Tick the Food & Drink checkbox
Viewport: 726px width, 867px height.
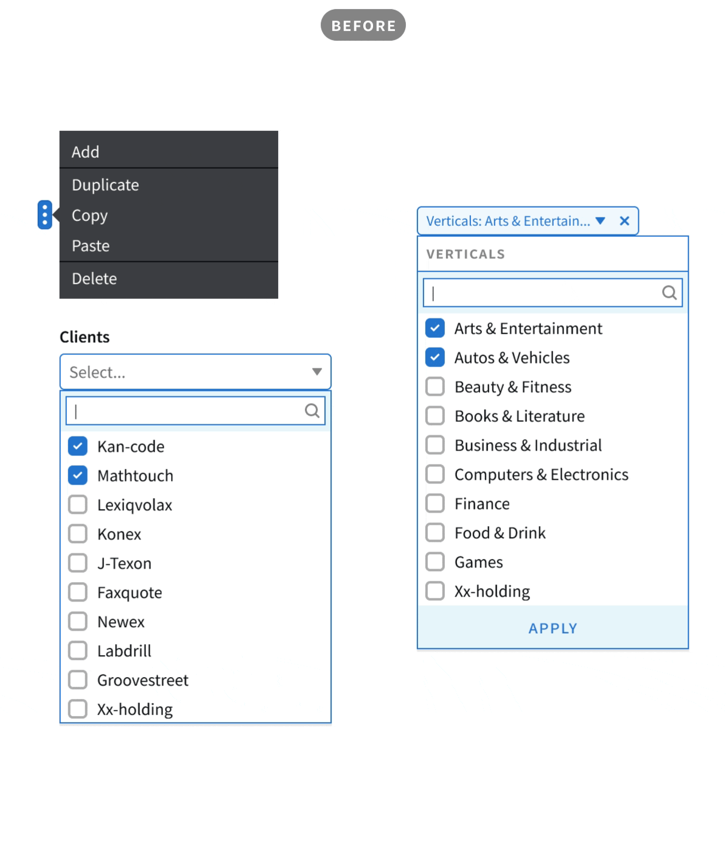point(435,533)
